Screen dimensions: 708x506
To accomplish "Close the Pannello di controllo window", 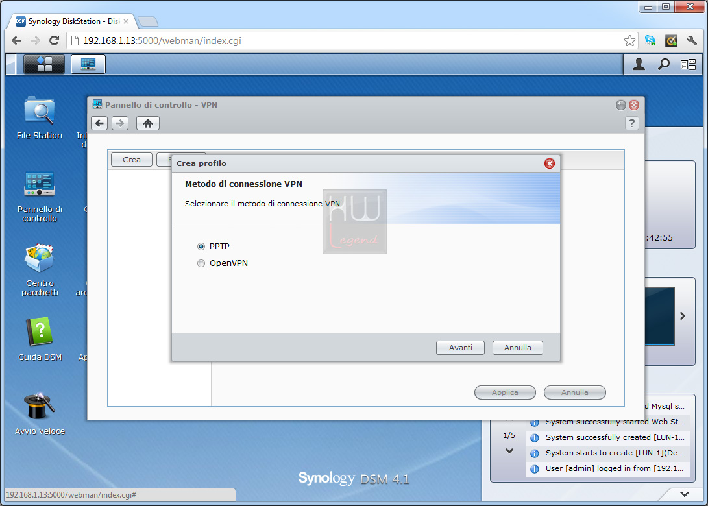I will (634, 105).
